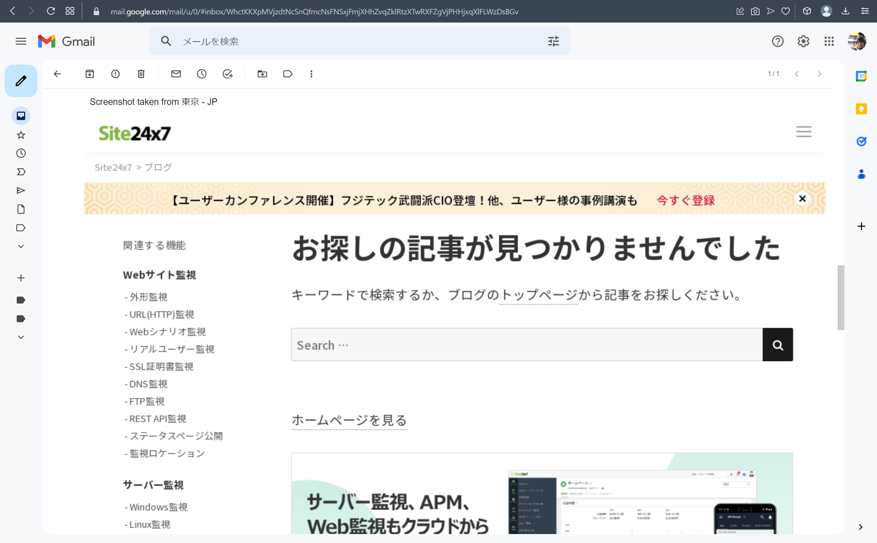This screenshot has height=543, width=877.
Task: Delete this email with trash icon
Action: 141,74
